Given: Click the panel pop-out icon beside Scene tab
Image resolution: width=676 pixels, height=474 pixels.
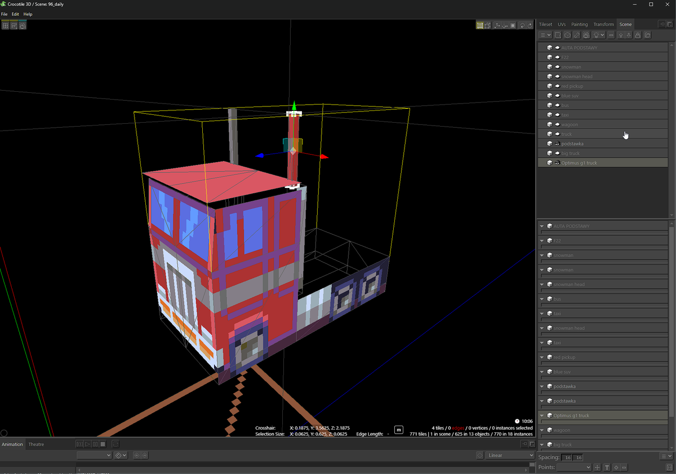Looking at the screenshot, I should pyautogui.click(x=669, y=24).
